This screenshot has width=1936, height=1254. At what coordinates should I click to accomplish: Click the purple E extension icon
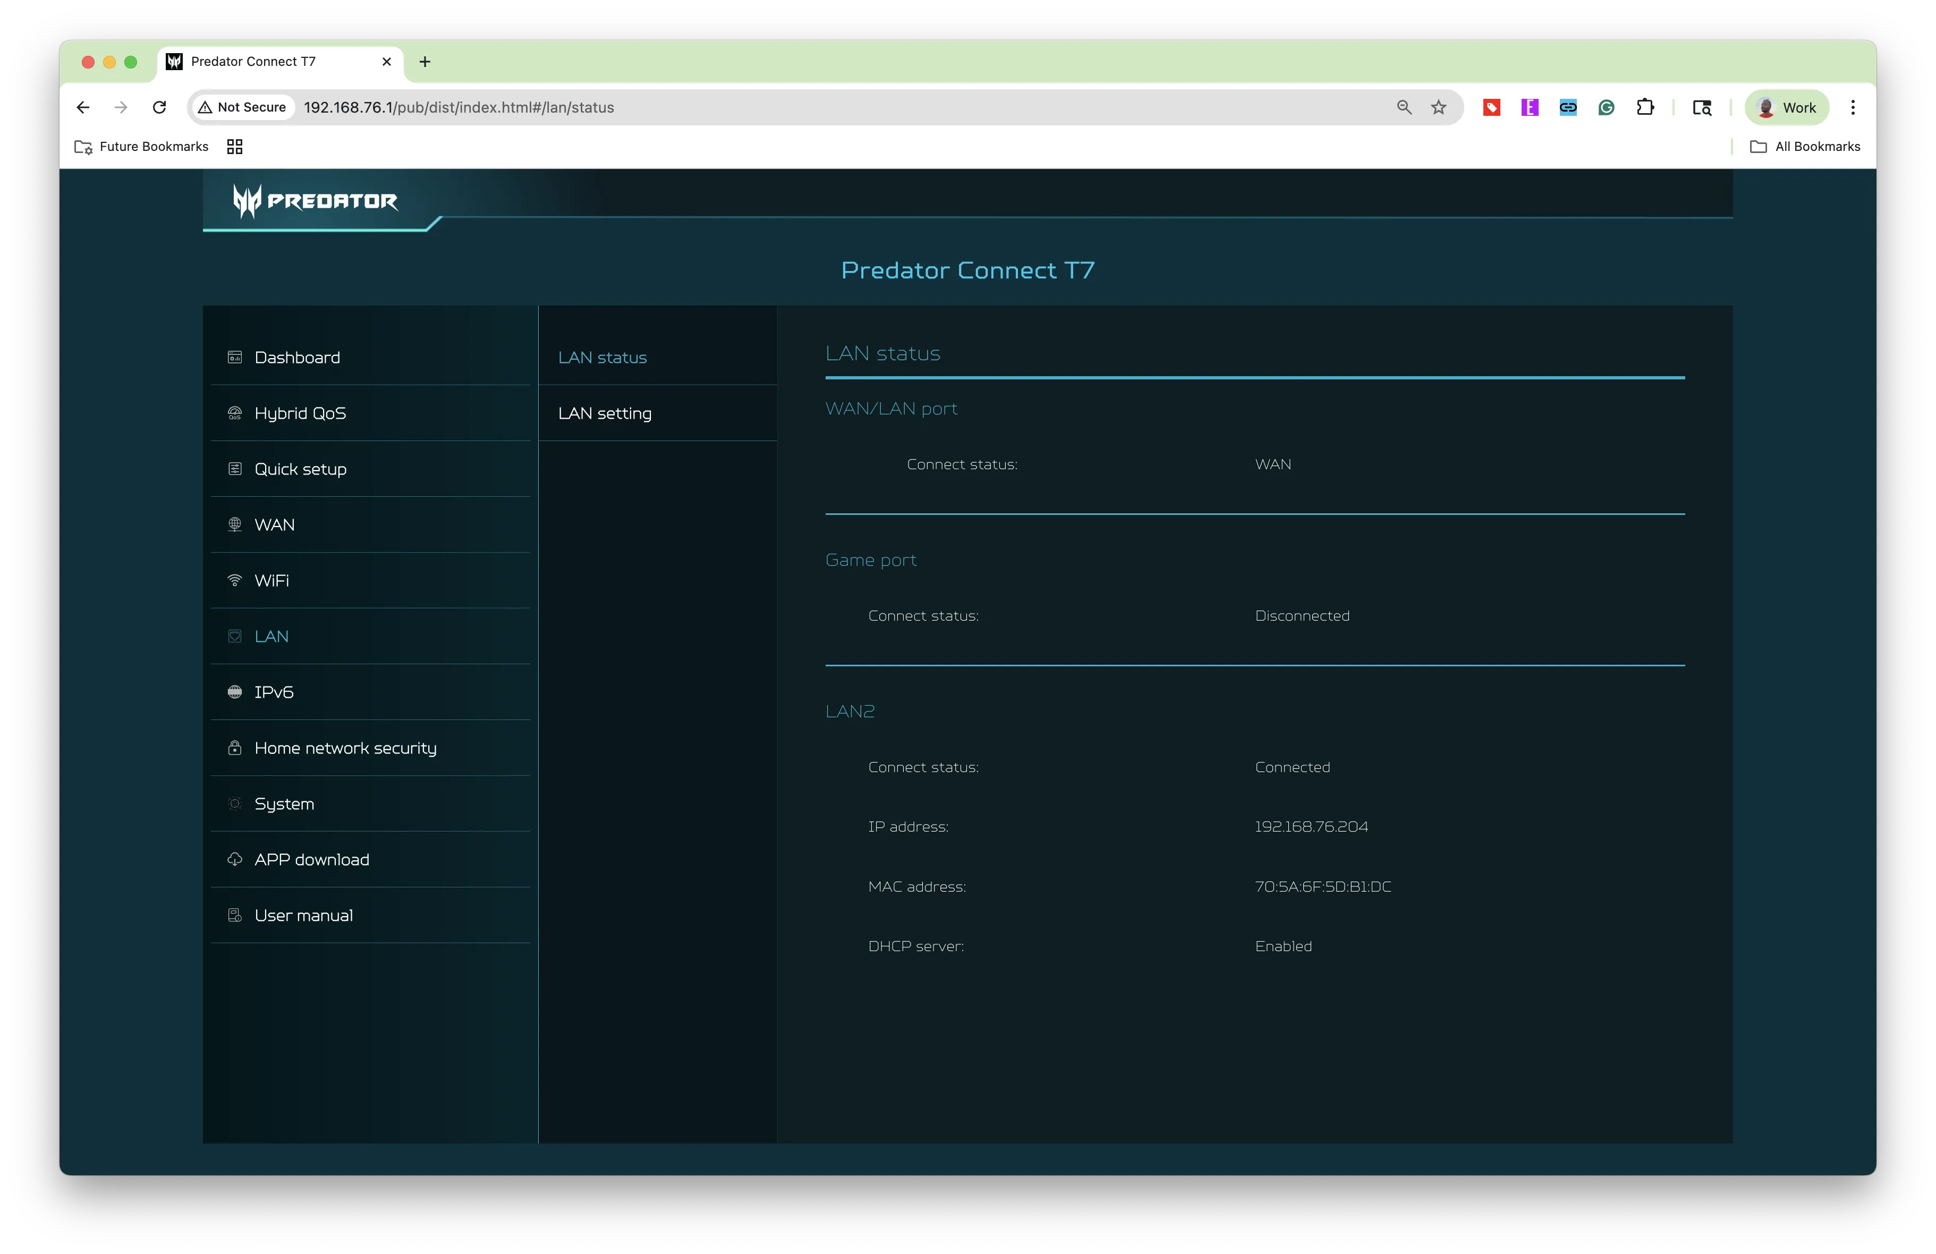pos(1529,107)
